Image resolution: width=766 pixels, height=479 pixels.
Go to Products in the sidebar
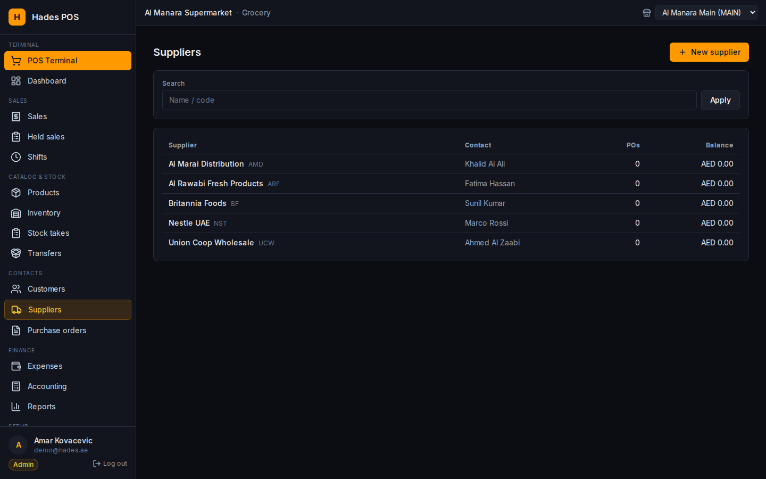tap(68, 193)
